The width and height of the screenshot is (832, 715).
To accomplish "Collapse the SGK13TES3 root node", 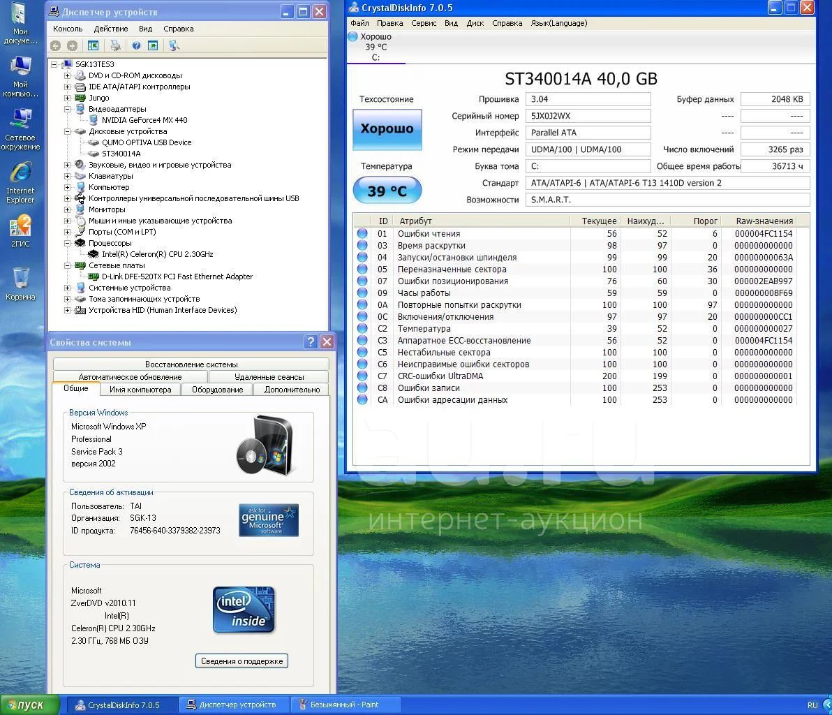I will pos(54,64).
